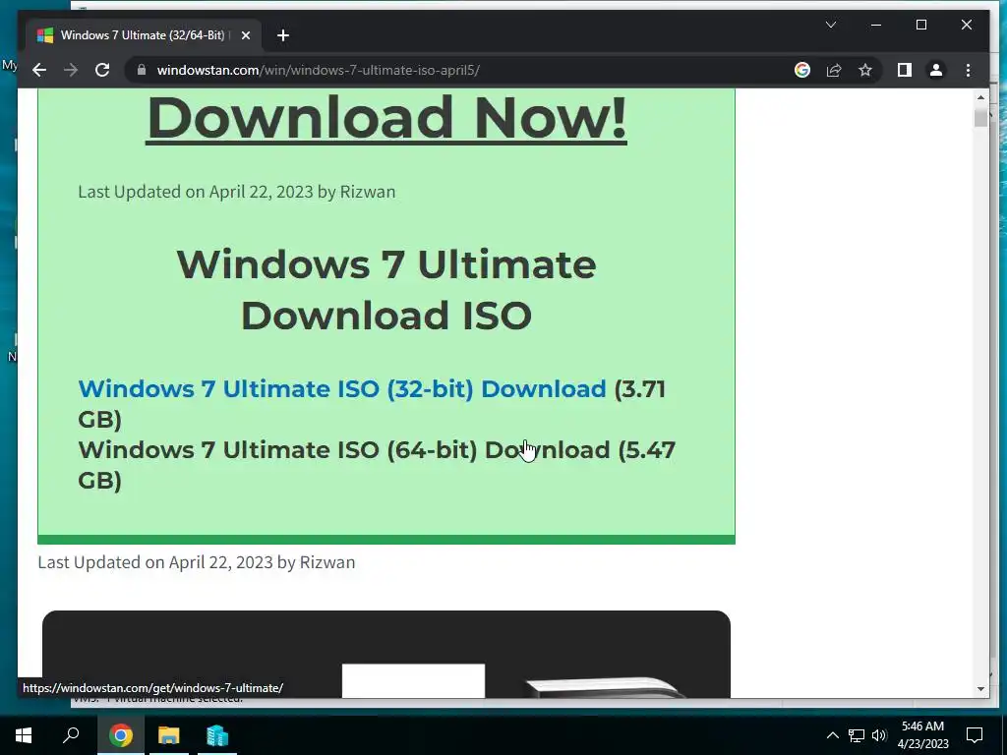Click the Download Now! heading link

(x=386, y=118)
